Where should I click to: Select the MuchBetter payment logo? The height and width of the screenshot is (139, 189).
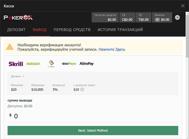51,64
